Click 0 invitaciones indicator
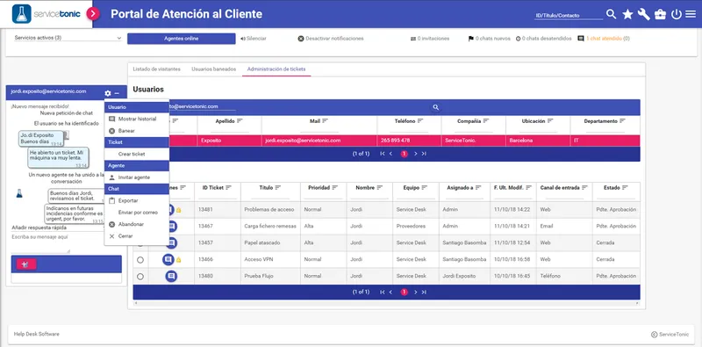The height and width of the screenshot is (347, 702). pyautogui.click(x=430, y=39)
